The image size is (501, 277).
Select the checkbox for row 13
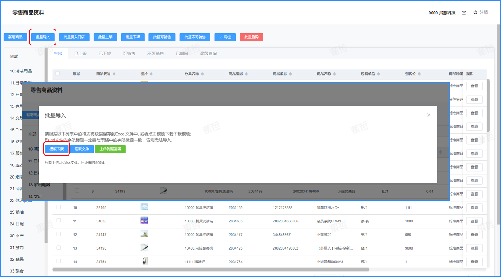click(58, 248)
